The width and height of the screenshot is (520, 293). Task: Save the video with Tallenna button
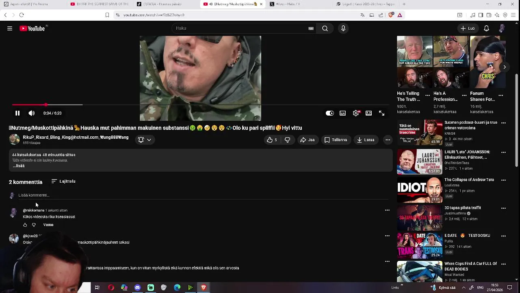coord(336,140)
